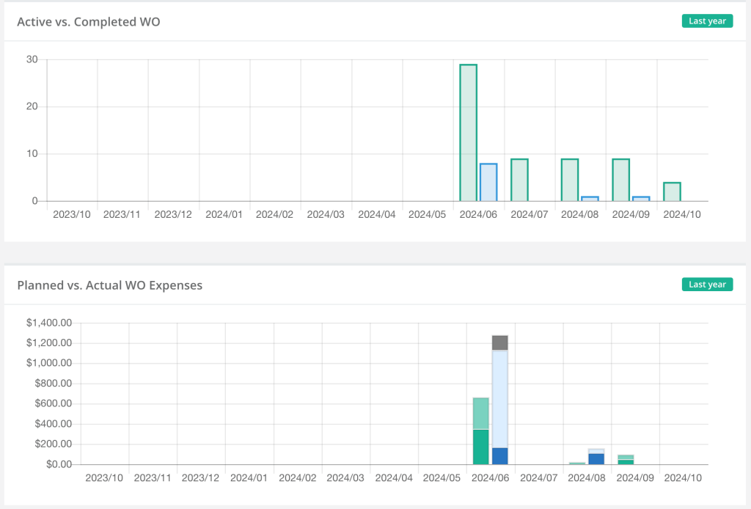
Task: Select the small blue bar for 2024/08
Action: click(x=590, y=197)
